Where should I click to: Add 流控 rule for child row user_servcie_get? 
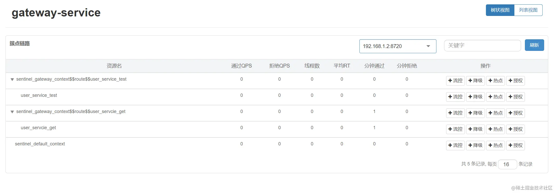[x=455, y=129]
